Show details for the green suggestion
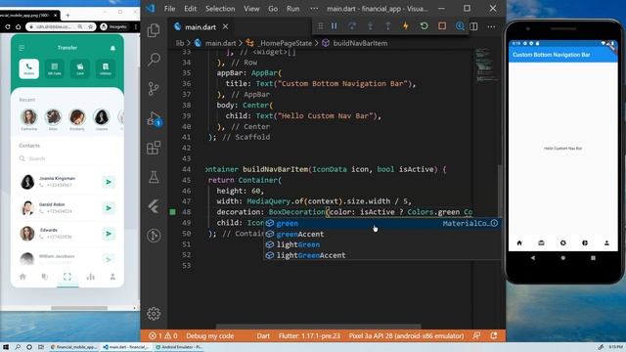 point(494,223)
